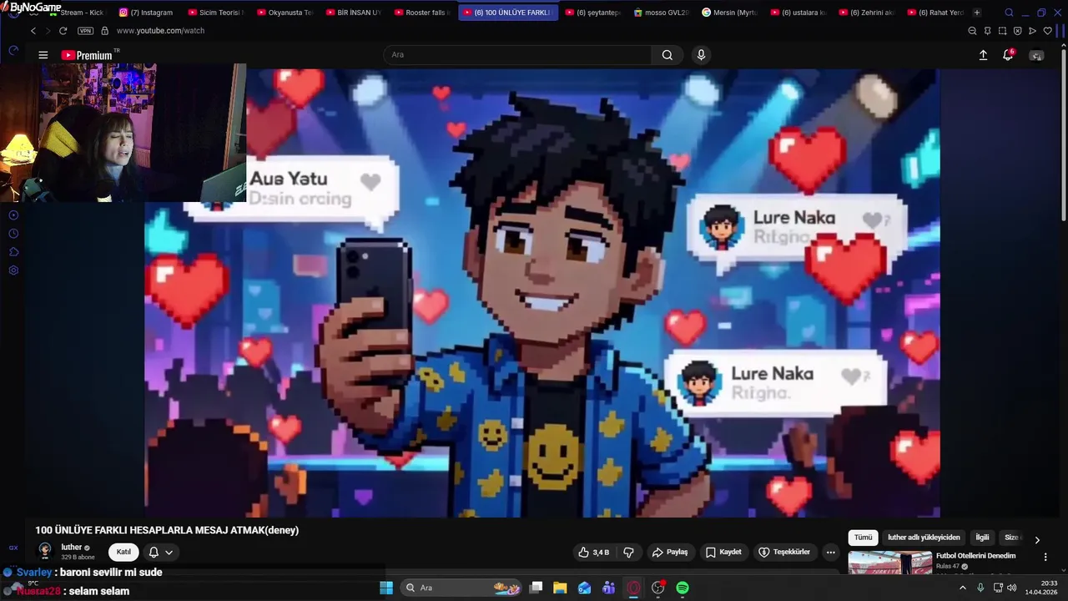Join the channel with Katıl button

click(123, 552)
